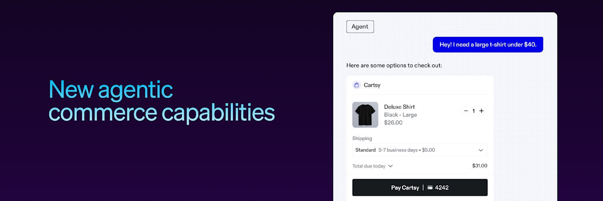
Task: Click the New agentic commerce capabilities headline
Action: coord(162,101)
